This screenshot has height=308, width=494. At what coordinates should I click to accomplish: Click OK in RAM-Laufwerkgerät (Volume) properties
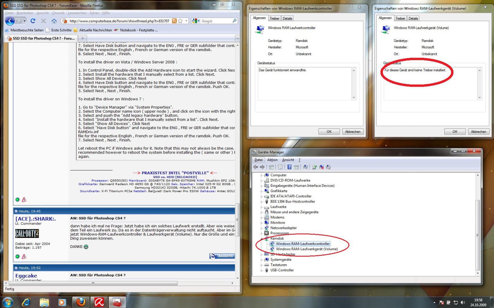point(455,132)
